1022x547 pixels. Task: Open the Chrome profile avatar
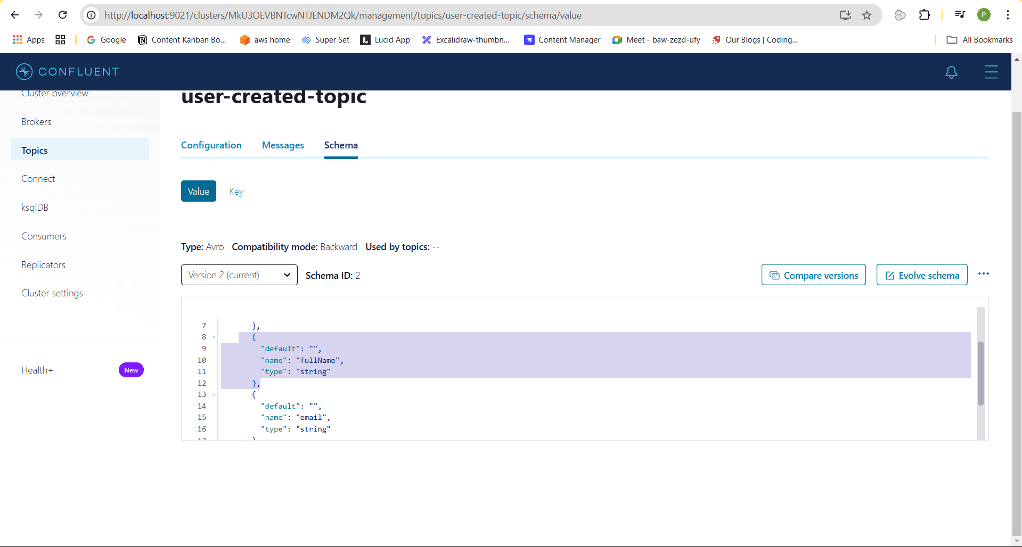(984, 15)
